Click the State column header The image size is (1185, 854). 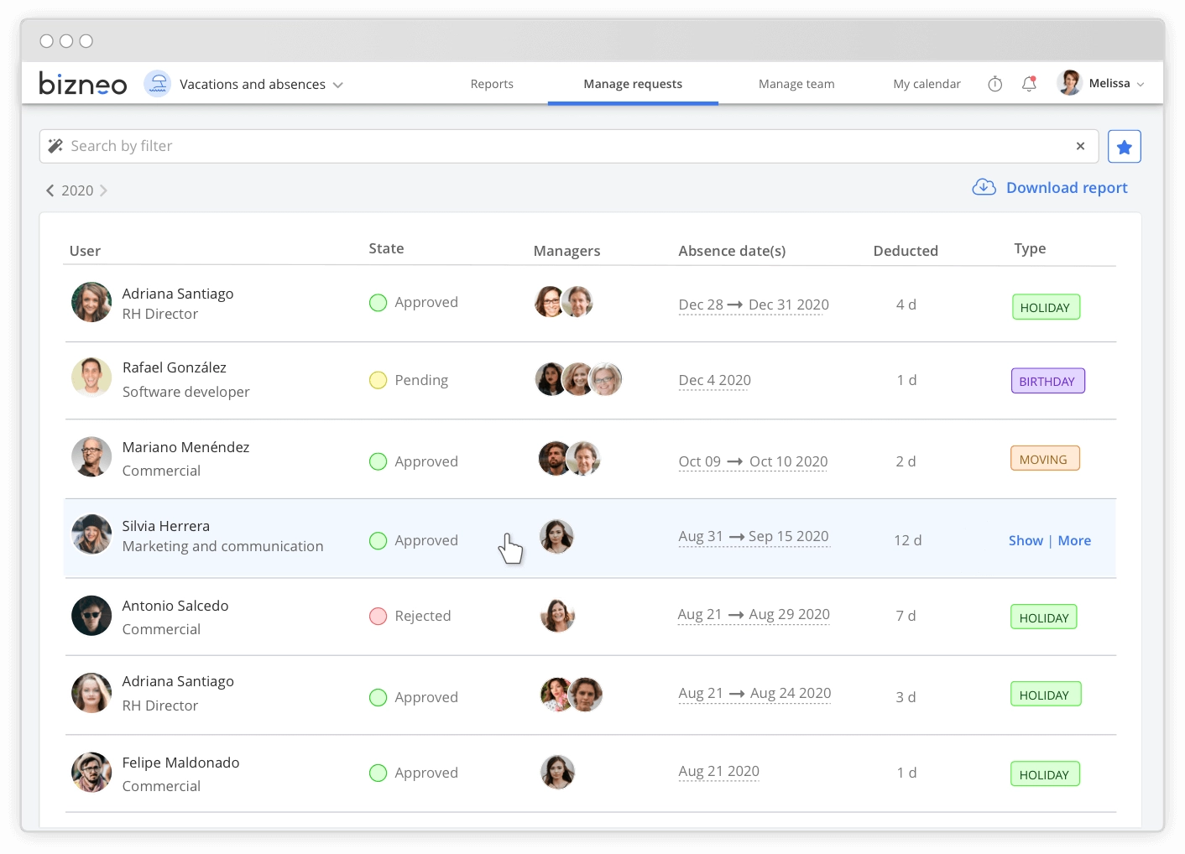click(386, 248)
